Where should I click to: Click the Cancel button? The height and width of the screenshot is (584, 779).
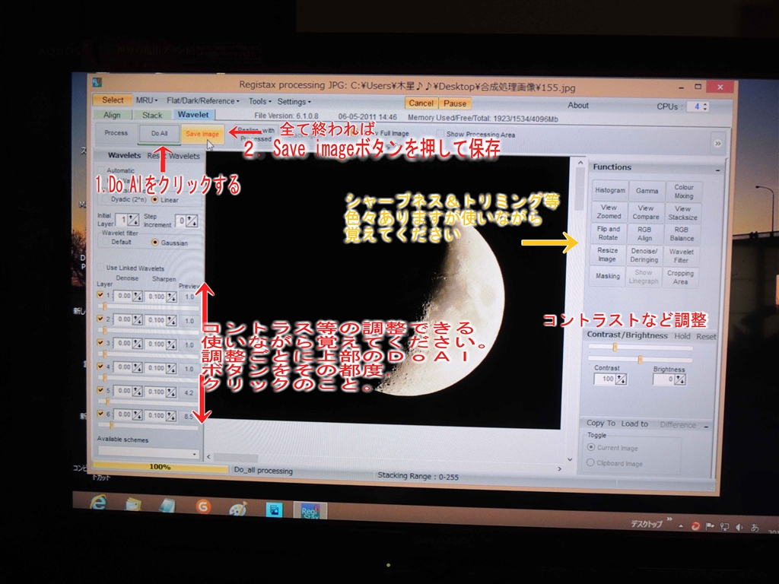421,103
